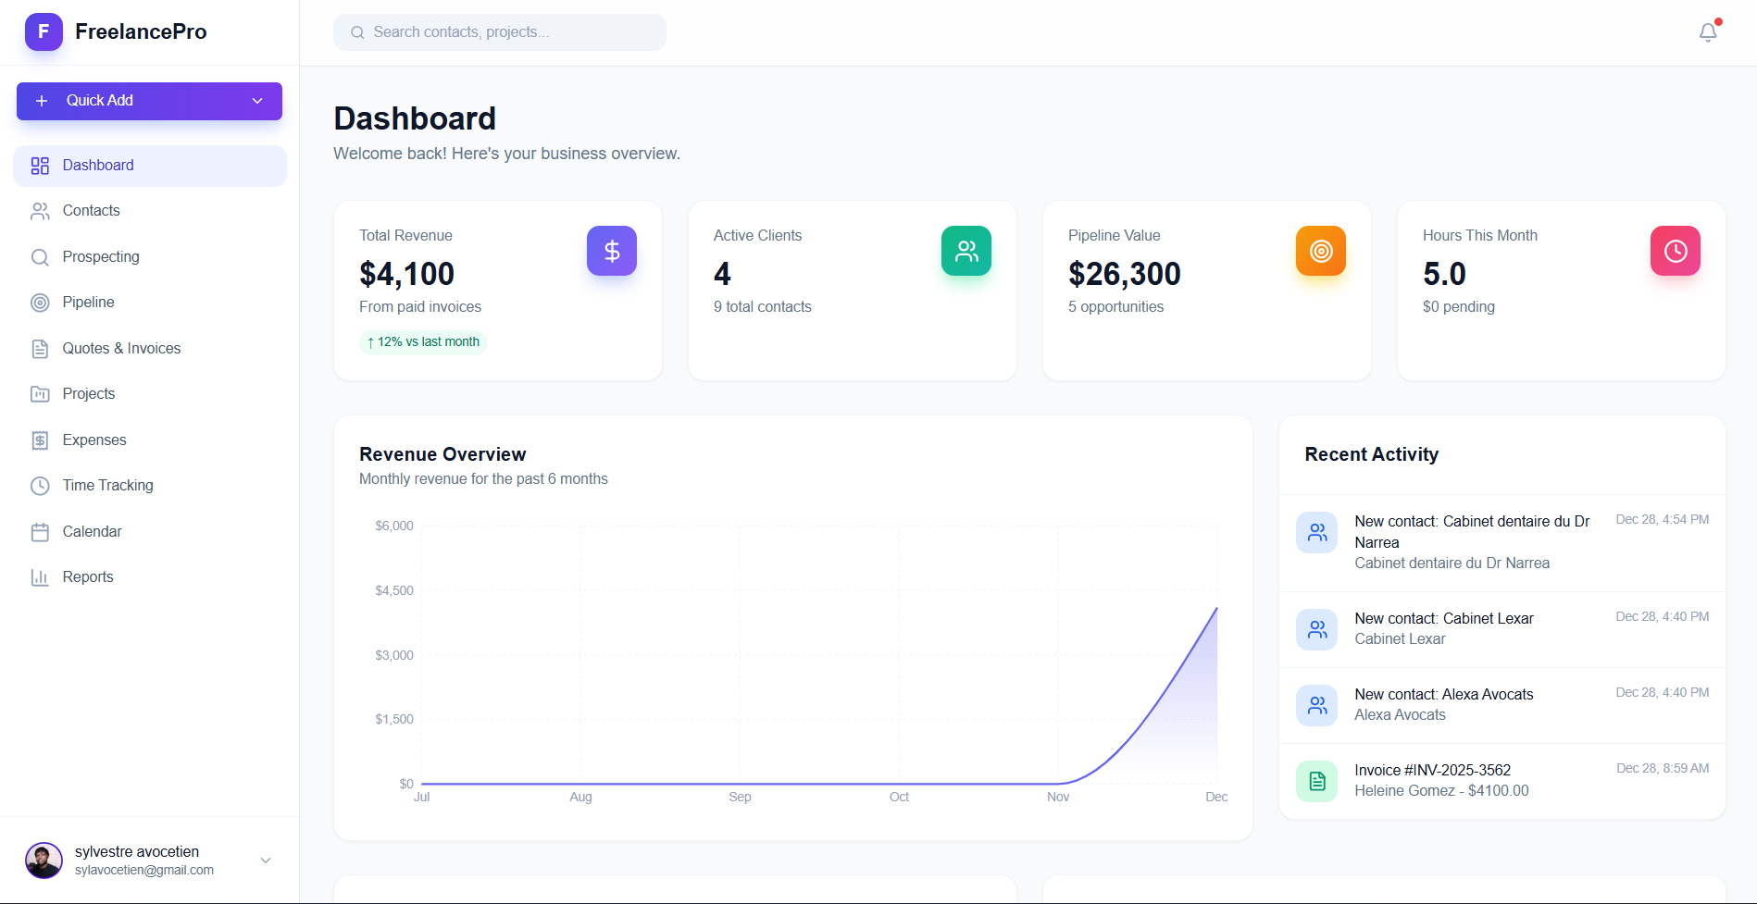Go to Contacts in the sidebar
Viewport: 1757px width, 904px height.
150,211
